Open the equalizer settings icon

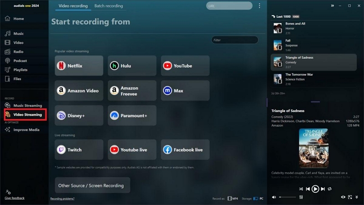click(x=301, y=197)
